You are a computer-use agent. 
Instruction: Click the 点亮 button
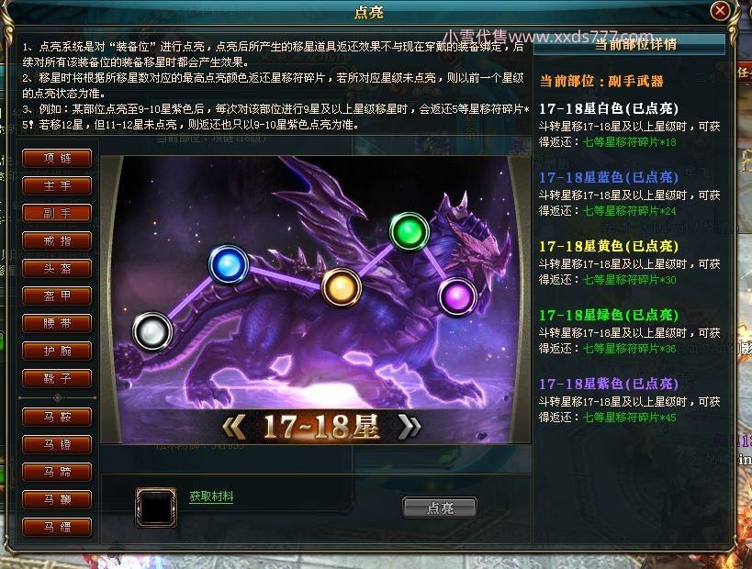coord(440,508)
